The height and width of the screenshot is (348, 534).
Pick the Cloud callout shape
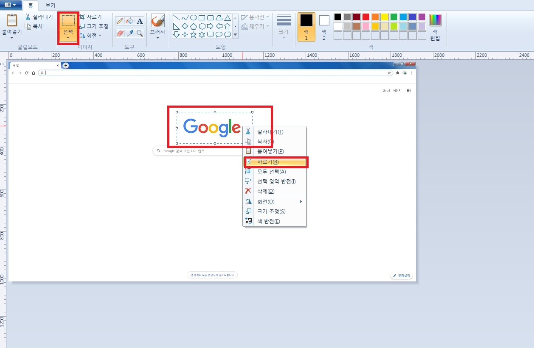(228, 34)
